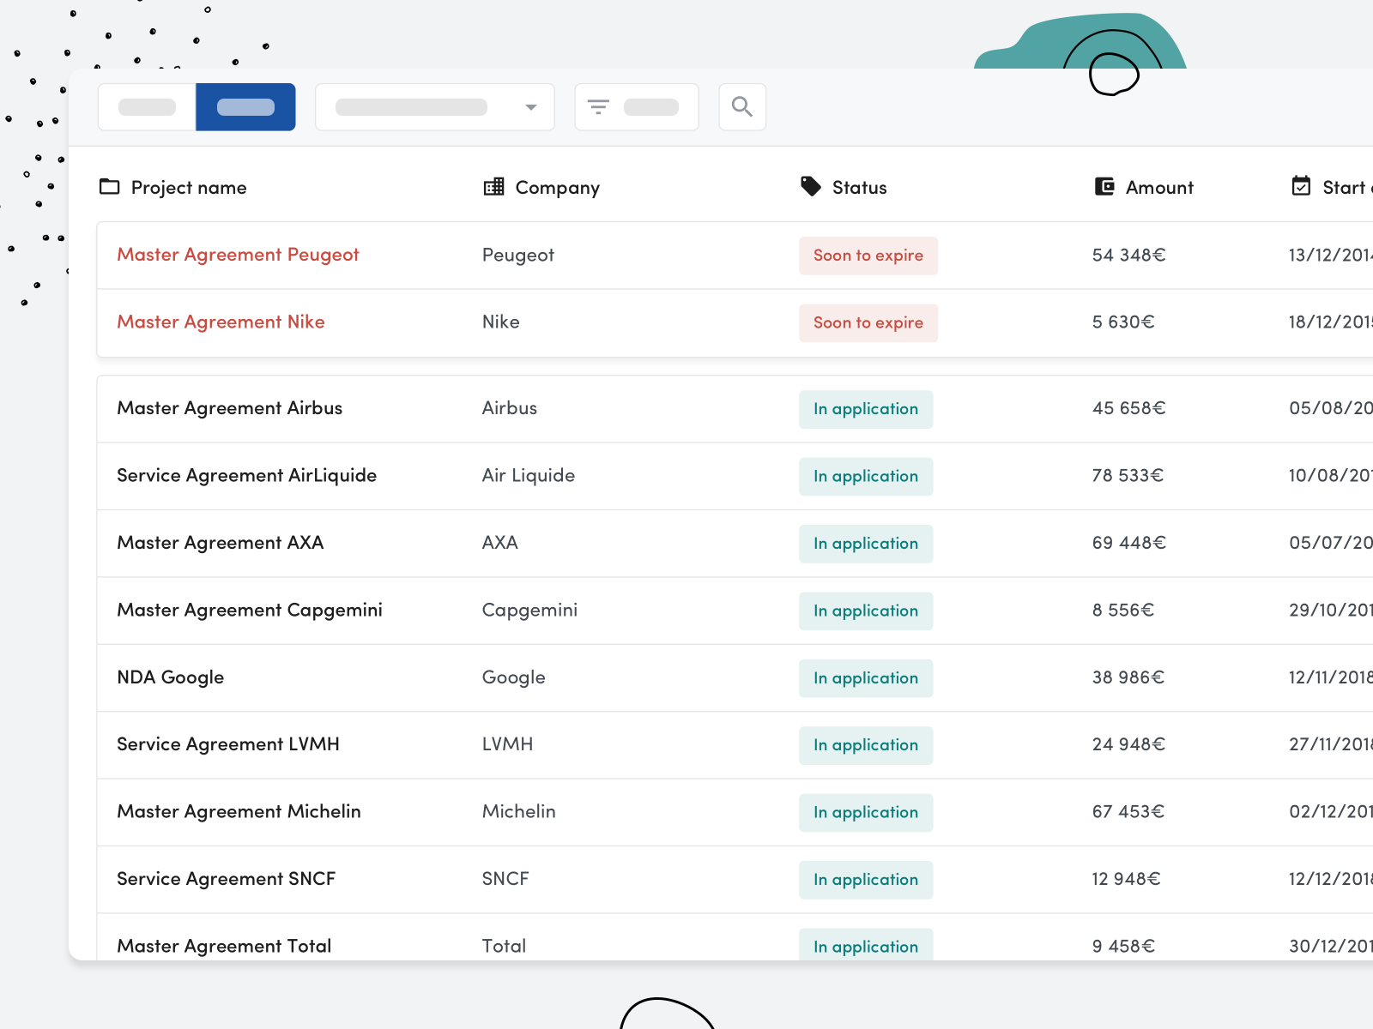
Task: Click the 78 533€ amount
Action: 1128,476
